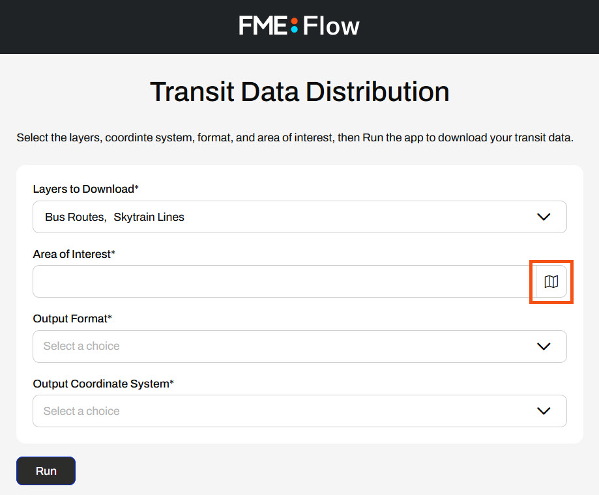The height and width of the screenshot is (495, 599).
Task: Click the Transit Data Distribution heading
Action: (x=299, y=92)
